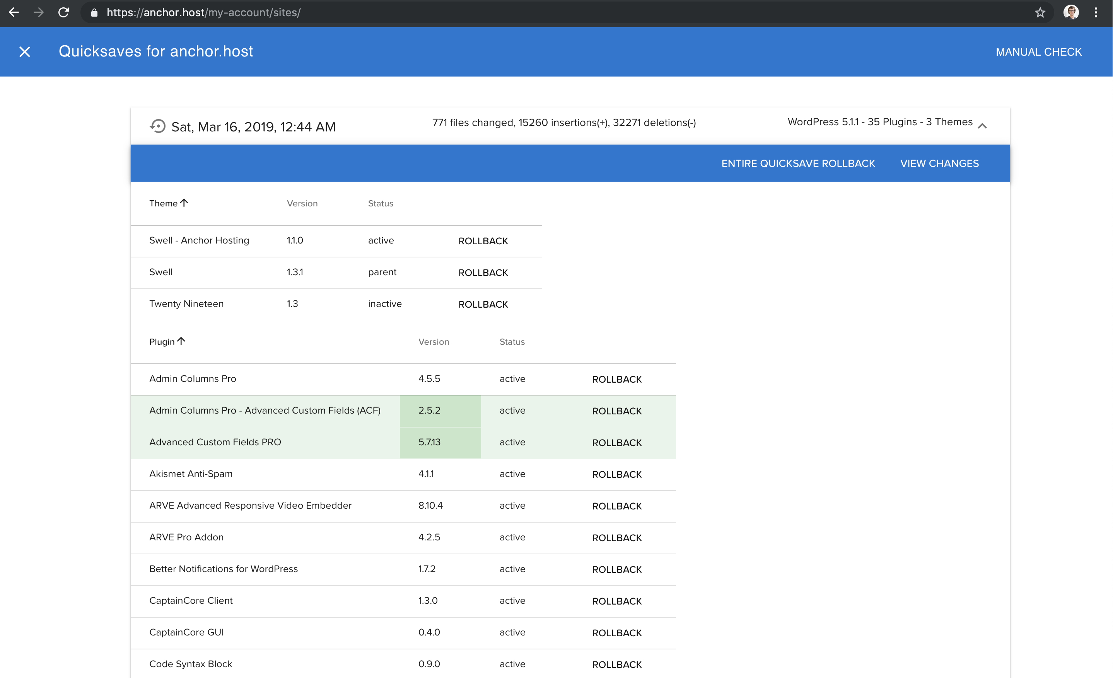The width and height of the screenshot is (1113, 678).
Task: Rollback CaptainCore Client plugin
Action: (x=616, y=601)
